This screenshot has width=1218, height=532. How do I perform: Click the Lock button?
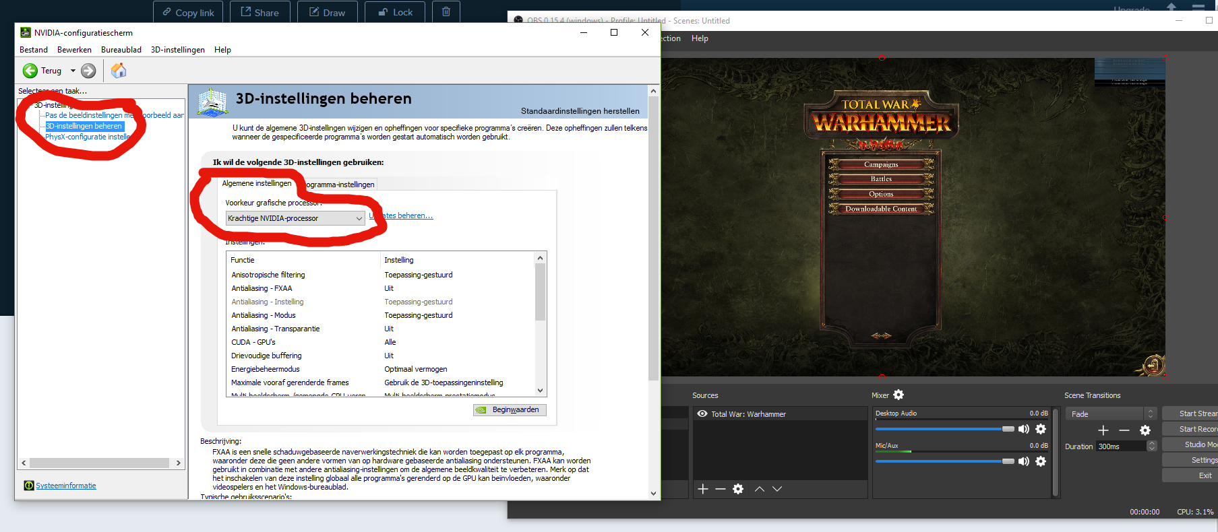(395, 12)
